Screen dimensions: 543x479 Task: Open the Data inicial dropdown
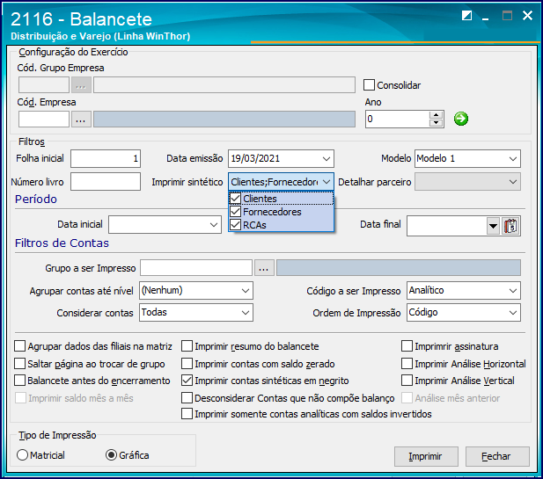214,225
